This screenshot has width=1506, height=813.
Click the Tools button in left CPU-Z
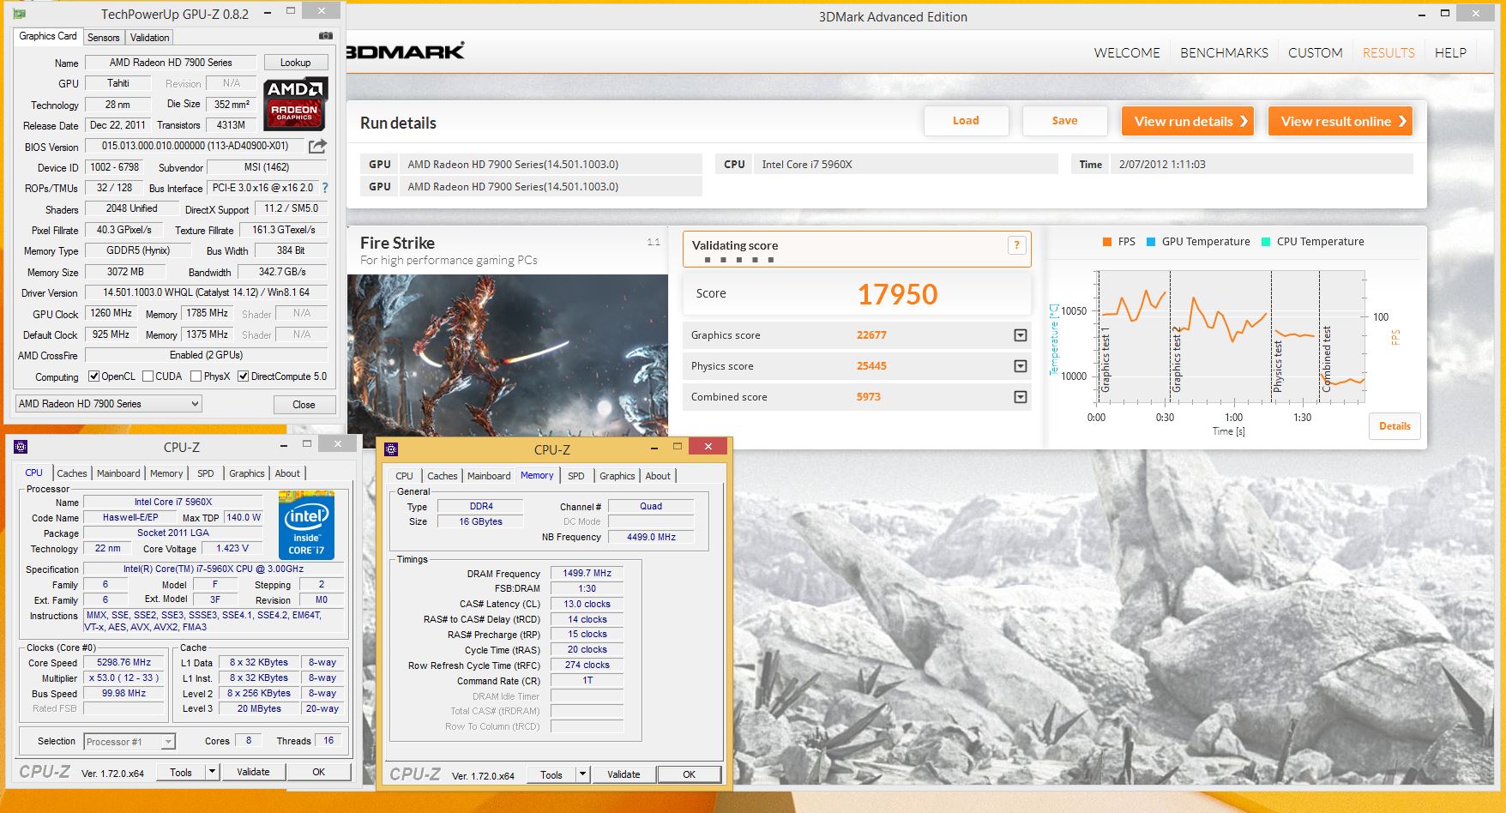[x=181, y=772]
